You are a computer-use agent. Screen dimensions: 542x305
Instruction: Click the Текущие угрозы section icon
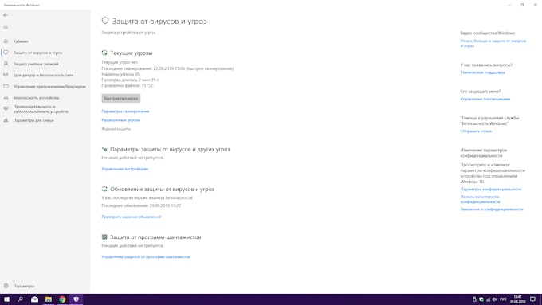click(104, 53)
